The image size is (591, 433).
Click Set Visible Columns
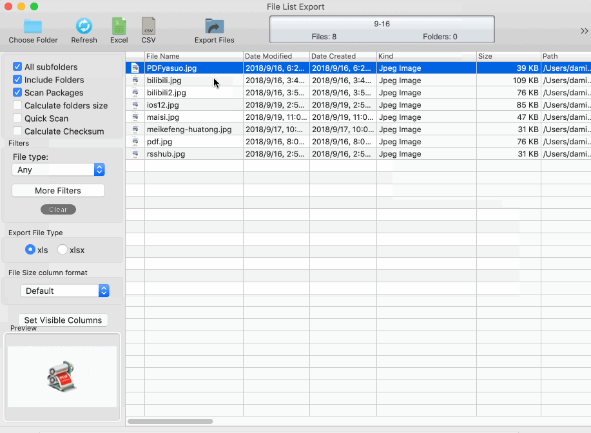click(x=63, y=320)
